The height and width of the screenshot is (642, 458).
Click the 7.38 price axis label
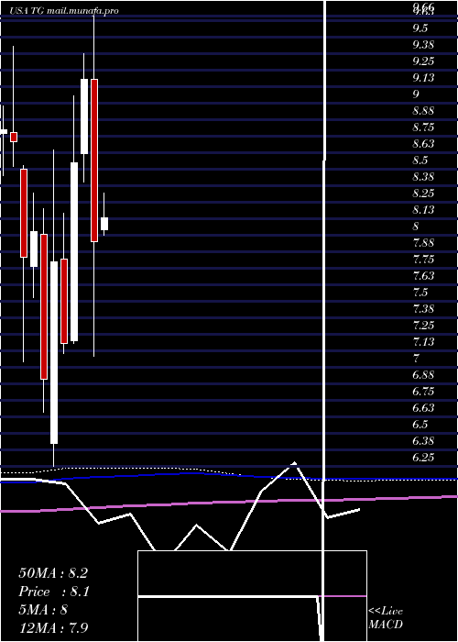point(423,309)
